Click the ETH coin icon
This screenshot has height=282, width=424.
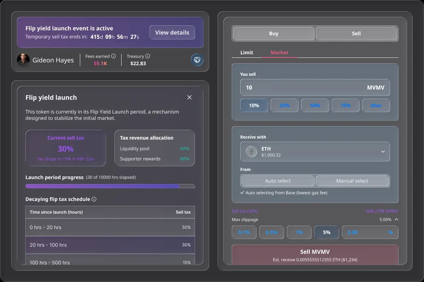point(252,152)
